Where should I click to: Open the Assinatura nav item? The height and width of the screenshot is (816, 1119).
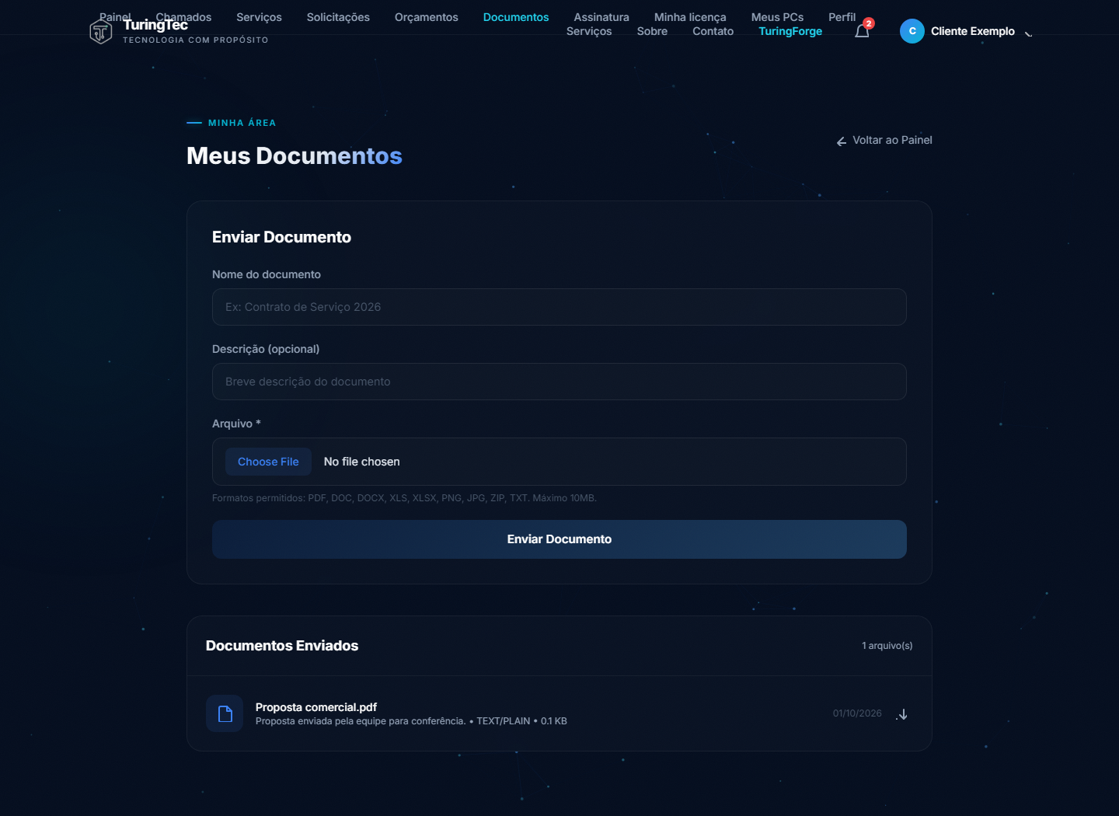[x=601, y=17]
